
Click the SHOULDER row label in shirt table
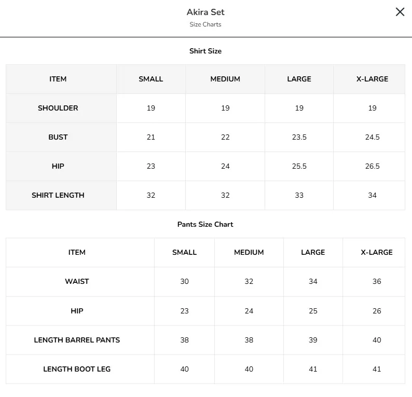coord(58,108)
